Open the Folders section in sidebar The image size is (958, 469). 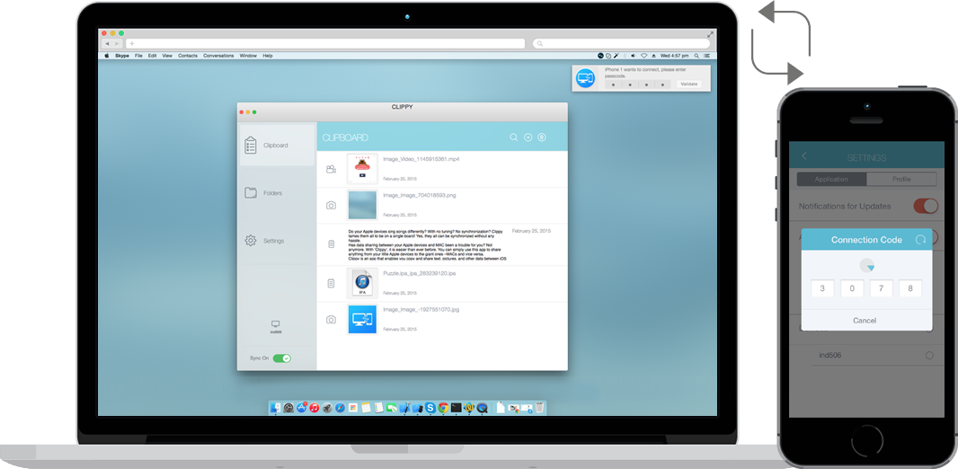(x=271, y=193)
